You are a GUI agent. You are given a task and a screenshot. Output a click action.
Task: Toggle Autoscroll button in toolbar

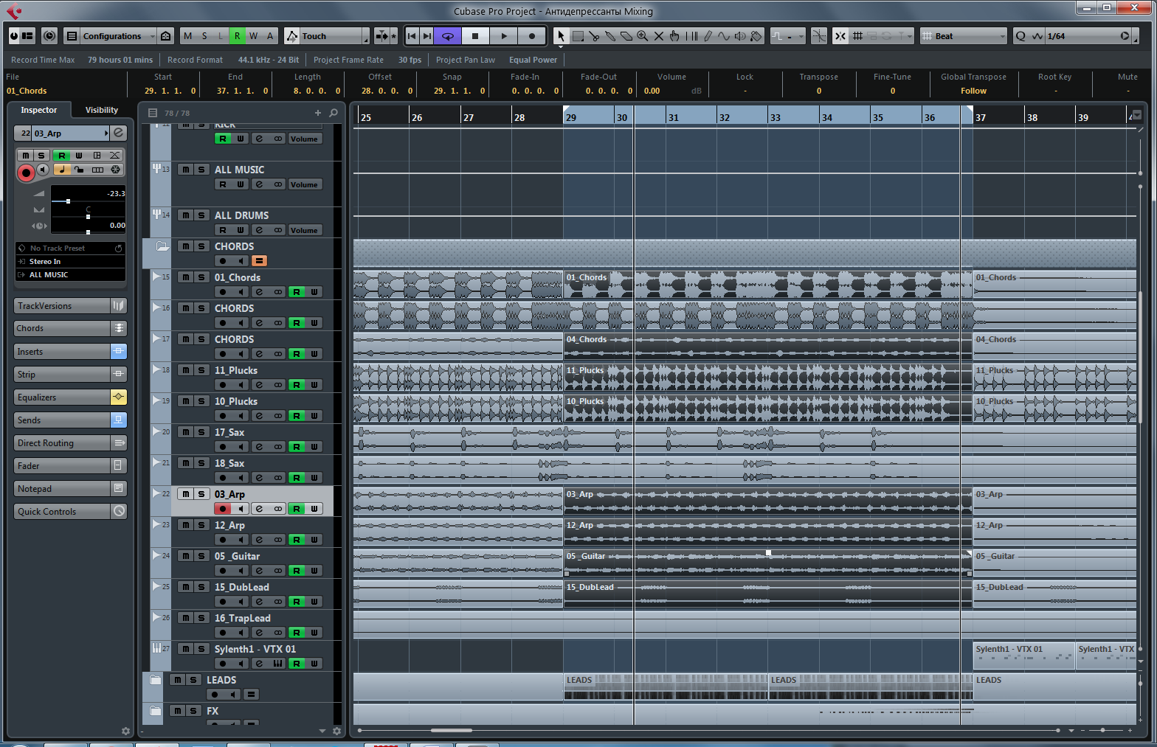point(381,35)
